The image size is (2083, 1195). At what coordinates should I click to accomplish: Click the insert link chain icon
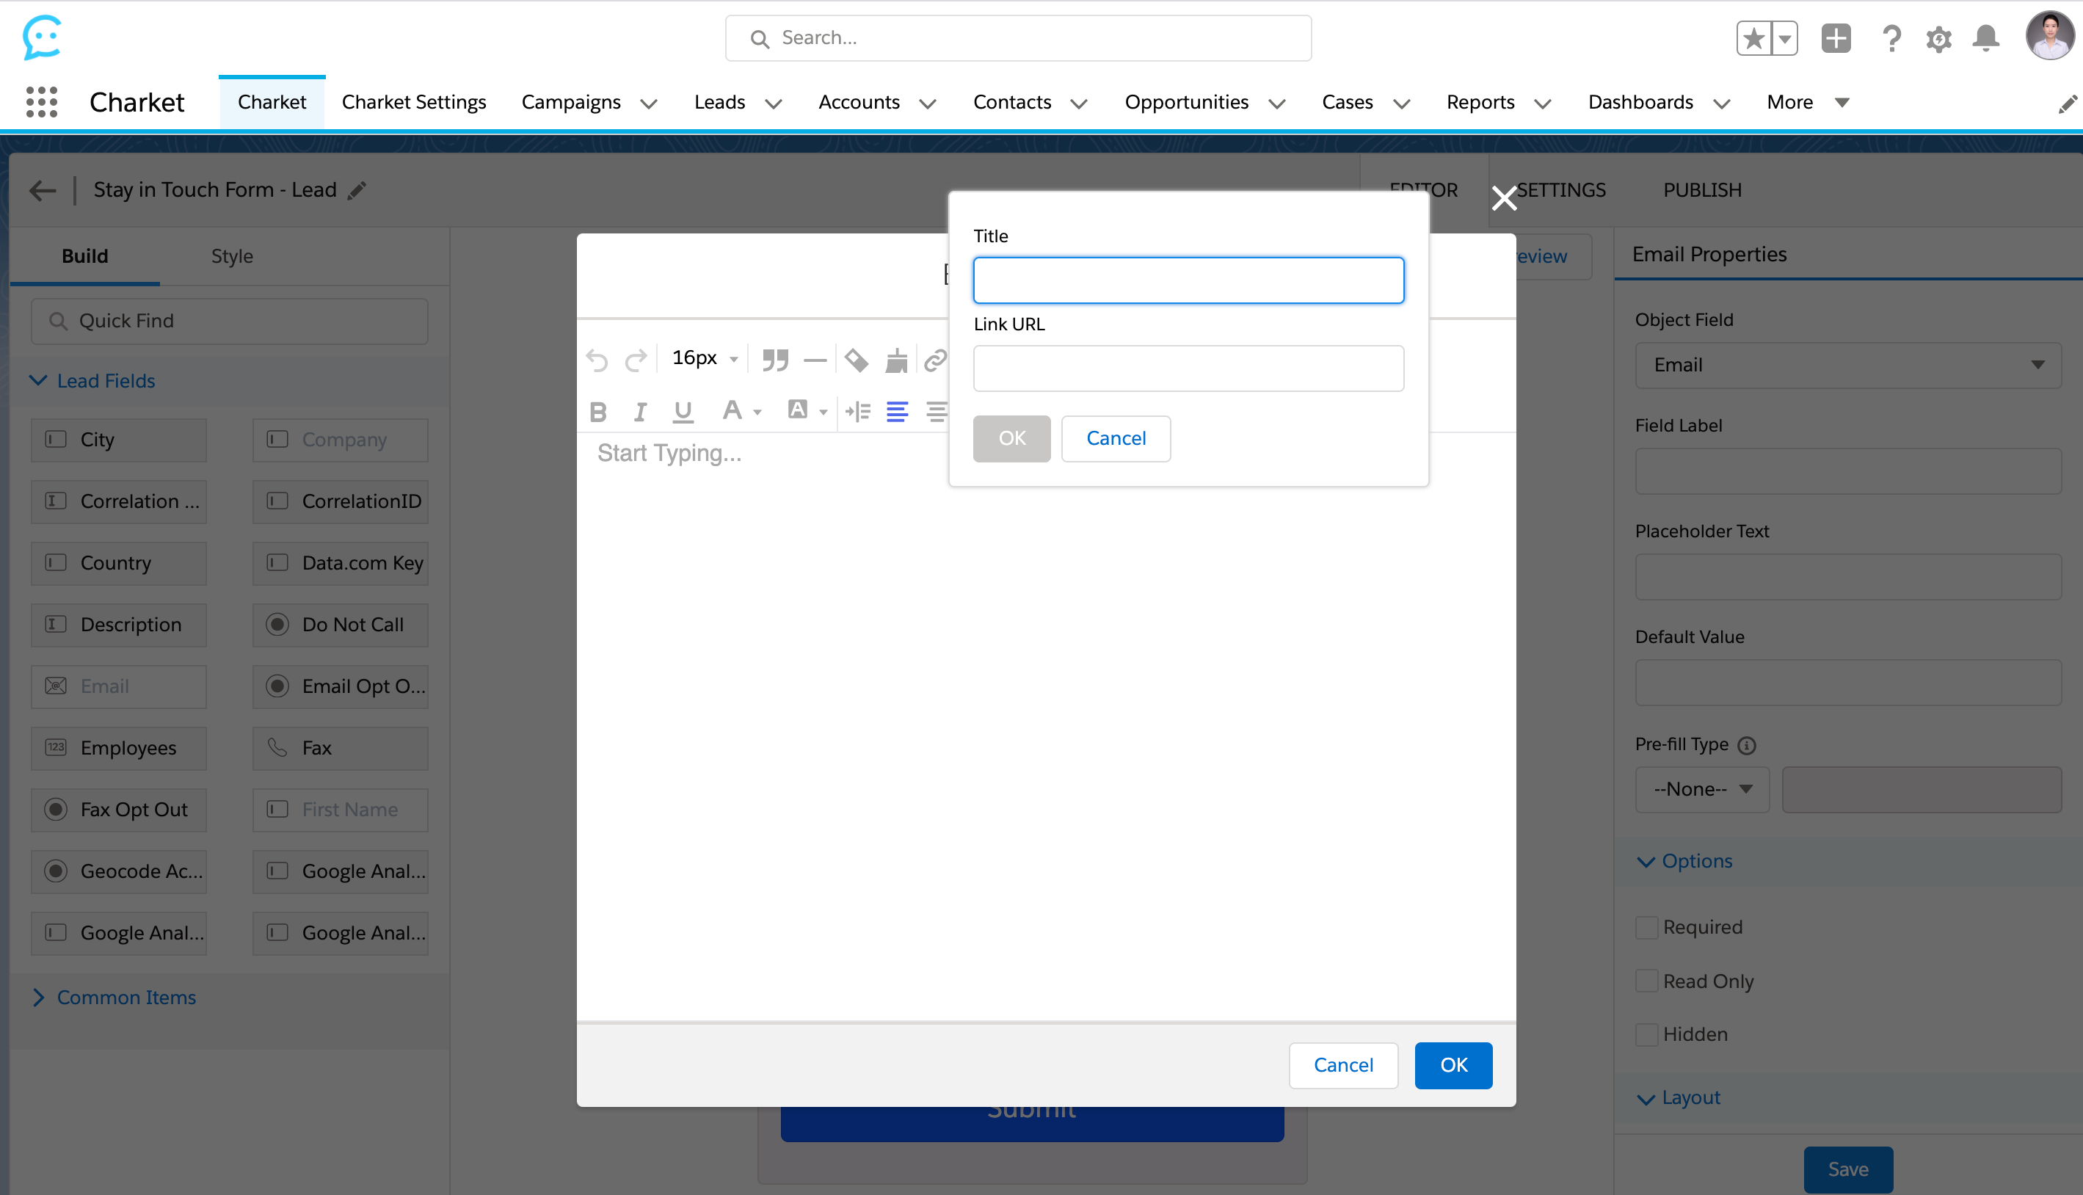click(935, 360)
